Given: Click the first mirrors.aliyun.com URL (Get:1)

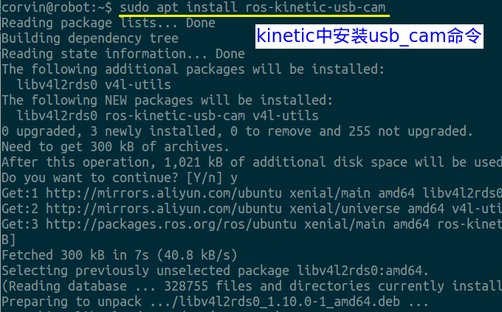Looking at the screenshot, I should click(164, 193).
